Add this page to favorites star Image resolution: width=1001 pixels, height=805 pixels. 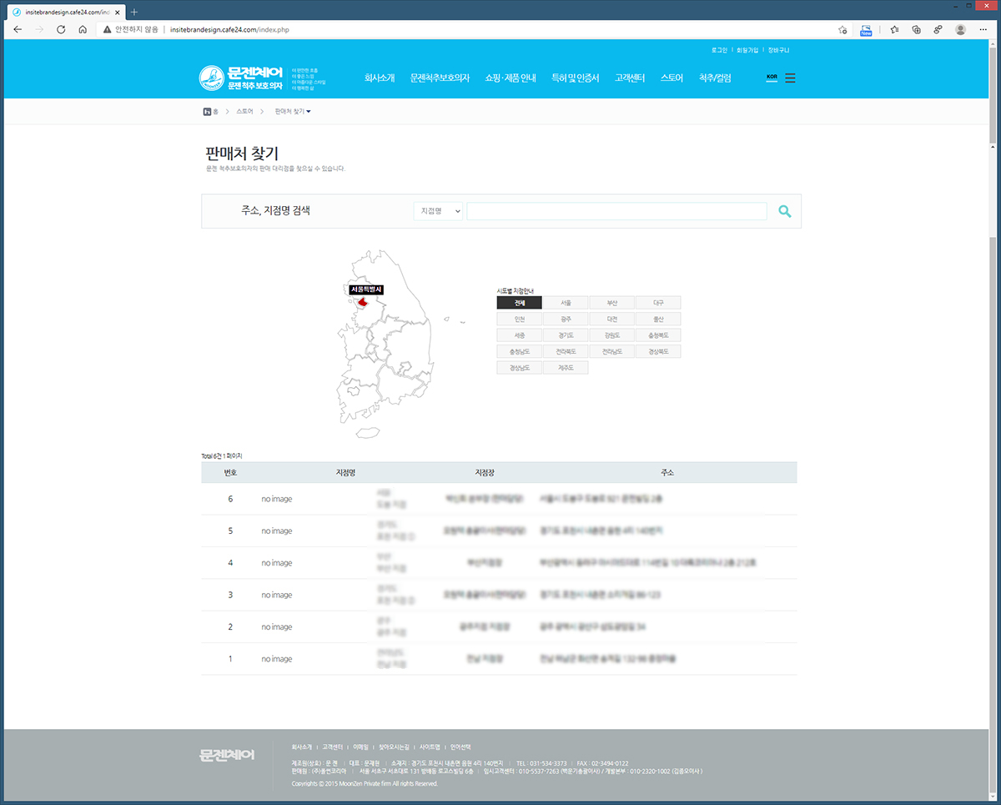pyautogui.click(x=843, y=29)
